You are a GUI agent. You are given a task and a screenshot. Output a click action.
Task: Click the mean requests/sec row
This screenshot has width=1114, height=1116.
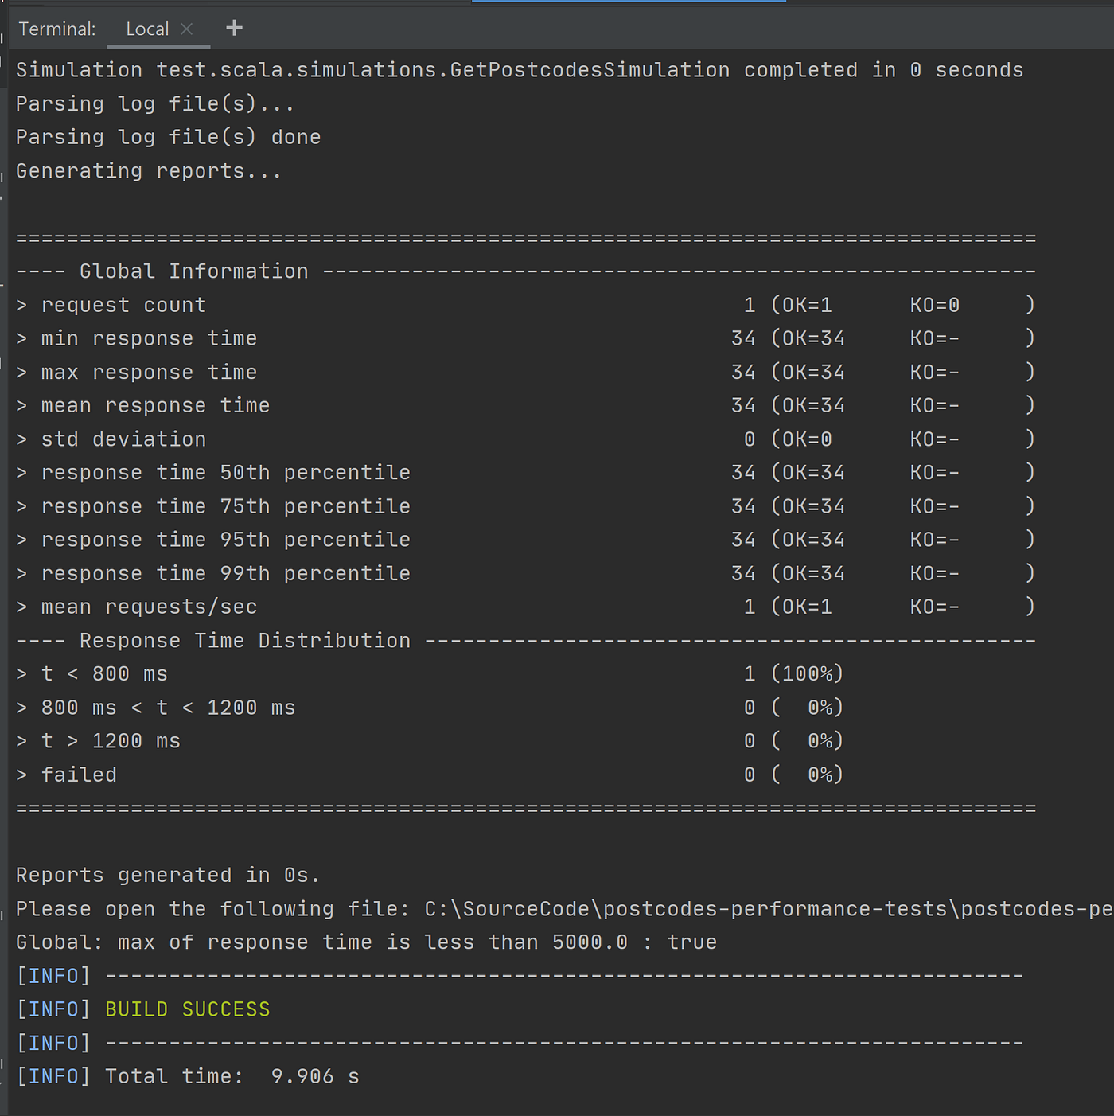point(149,606)
